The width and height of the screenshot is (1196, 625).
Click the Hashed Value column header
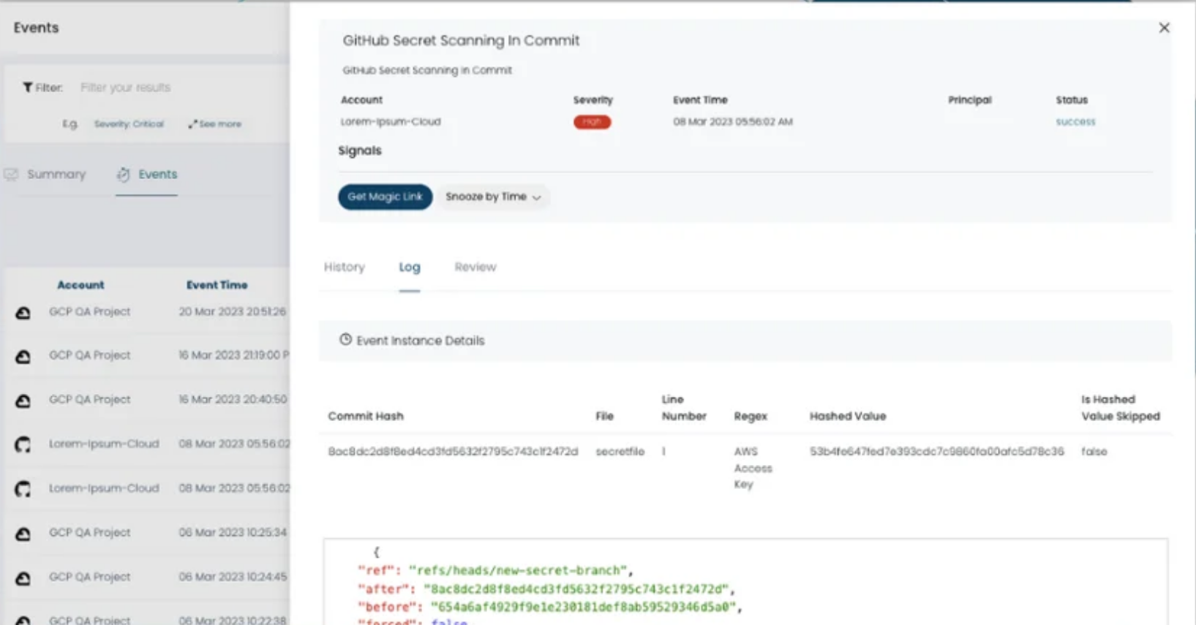(848, 416)
